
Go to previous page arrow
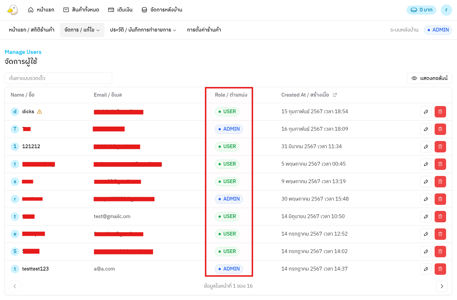coord(15,286)
